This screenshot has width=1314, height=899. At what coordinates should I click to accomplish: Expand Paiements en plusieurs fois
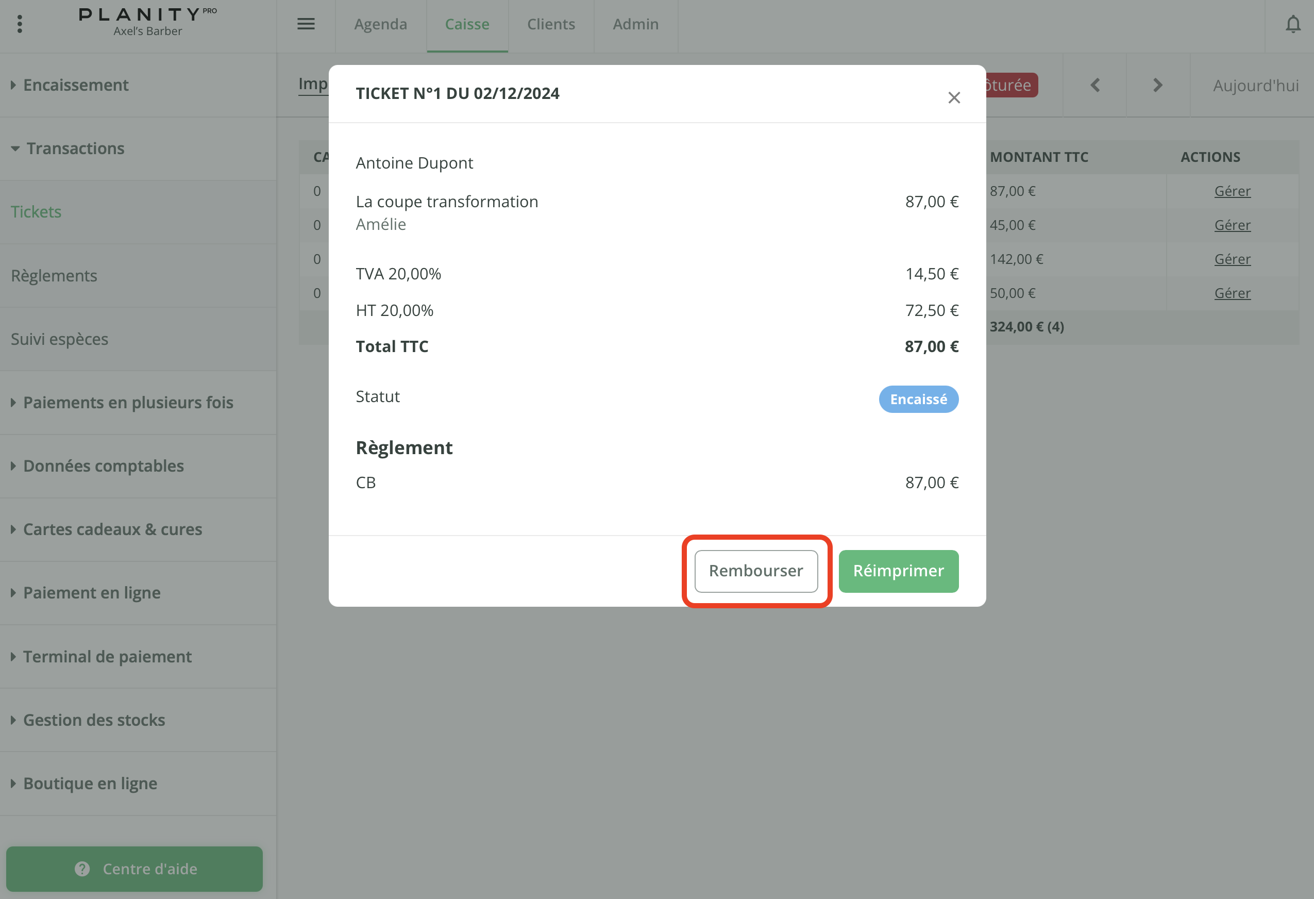(x=128, y=402)
